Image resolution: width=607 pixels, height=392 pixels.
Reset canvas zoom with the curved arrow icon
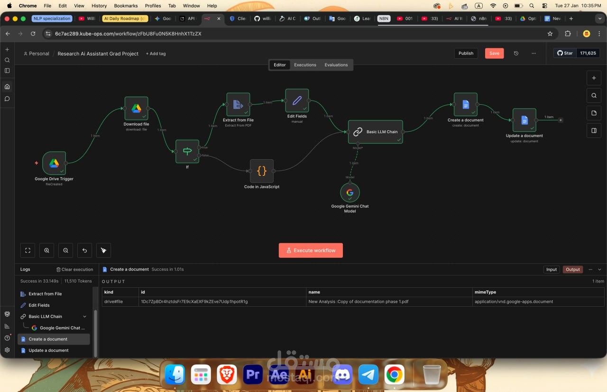coord(84,250)
